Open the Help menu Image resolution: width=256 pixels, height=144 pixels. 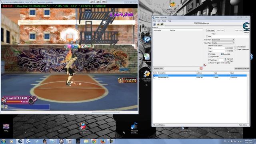(170, 21)
